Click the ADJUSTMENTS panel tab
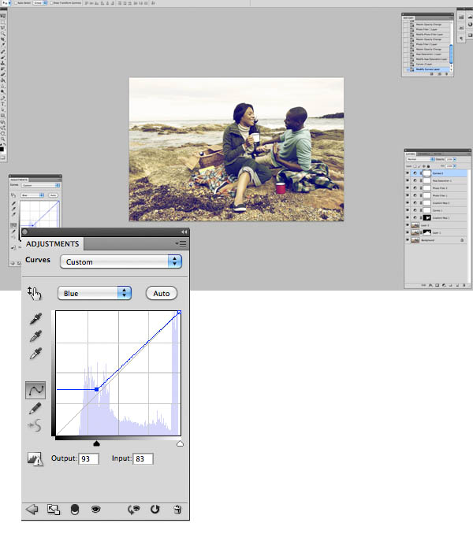 pyautogui.click(x=54, y=244)
